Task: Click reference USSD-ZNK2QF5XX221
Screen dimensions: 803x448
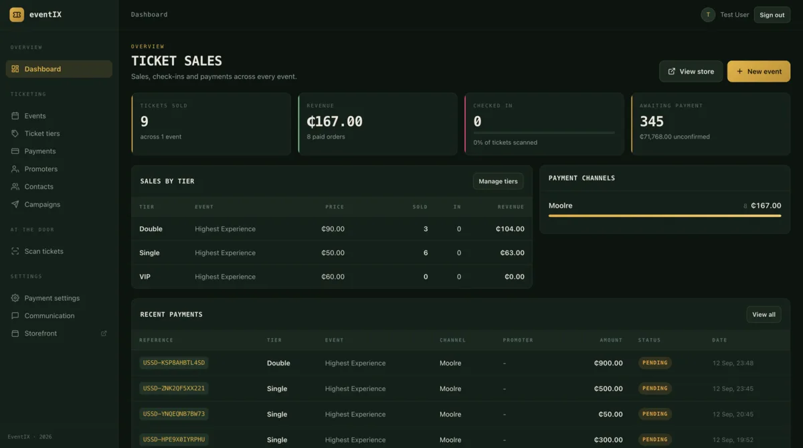Action: [x=174, y=388]
